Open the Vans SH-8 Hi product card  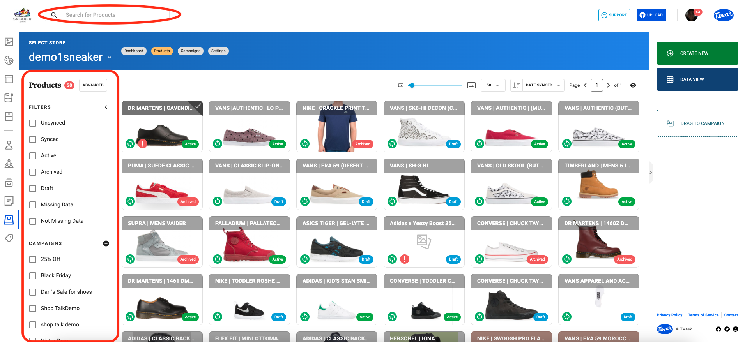pos(424,184)
